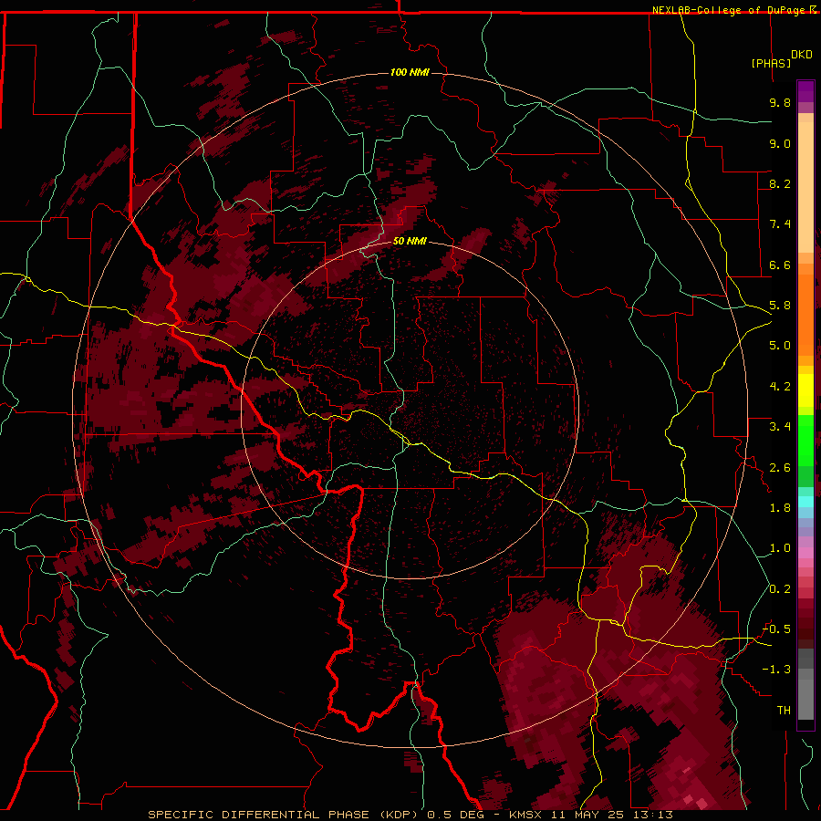
Task: Click the NEXLAB-College of DuPage label
Action: click(728, 10)
